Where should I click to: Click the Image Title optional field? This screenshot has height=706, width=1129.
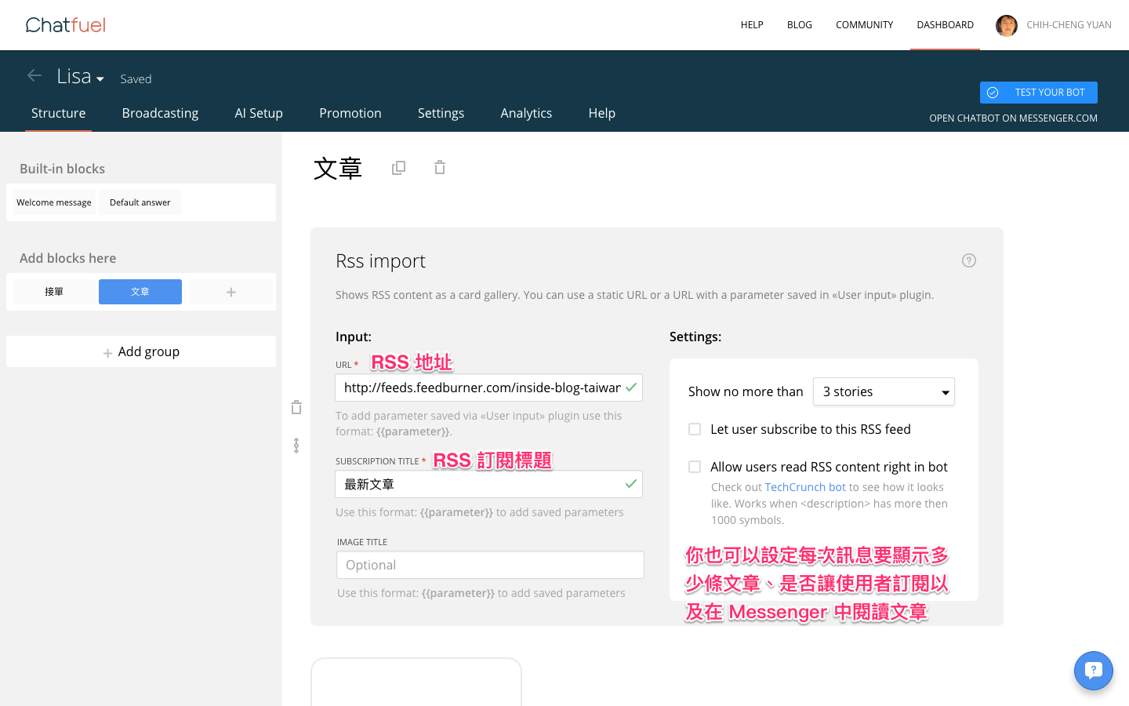coord(491,565)
